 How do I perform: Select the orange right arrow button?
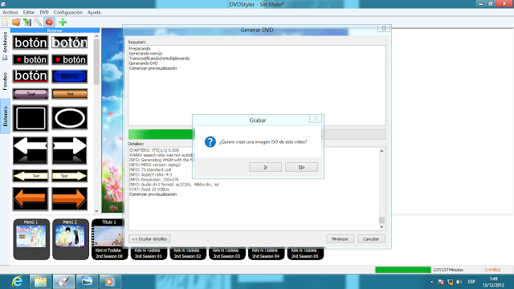[70, 198]
